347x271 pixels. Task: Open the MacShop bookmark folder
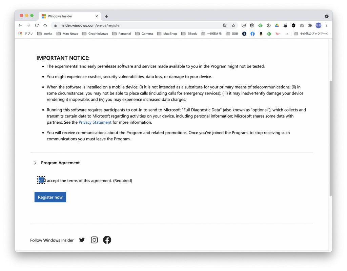click(x=167, y=34)
